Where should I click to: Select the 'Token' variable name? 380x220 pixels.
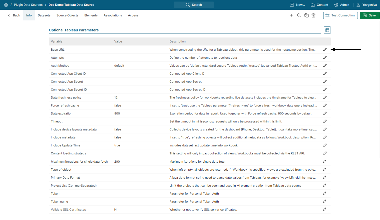pos(55,194)
